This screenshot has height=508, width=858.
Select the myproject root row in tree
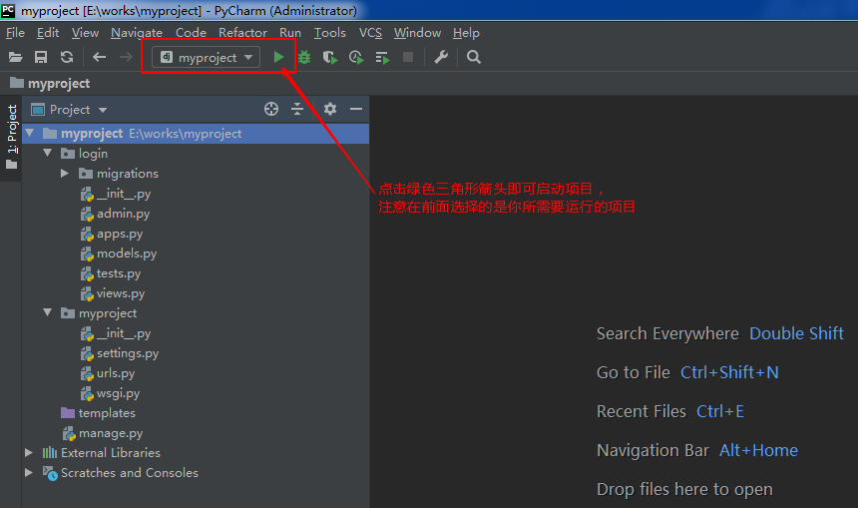pos(196,134)
